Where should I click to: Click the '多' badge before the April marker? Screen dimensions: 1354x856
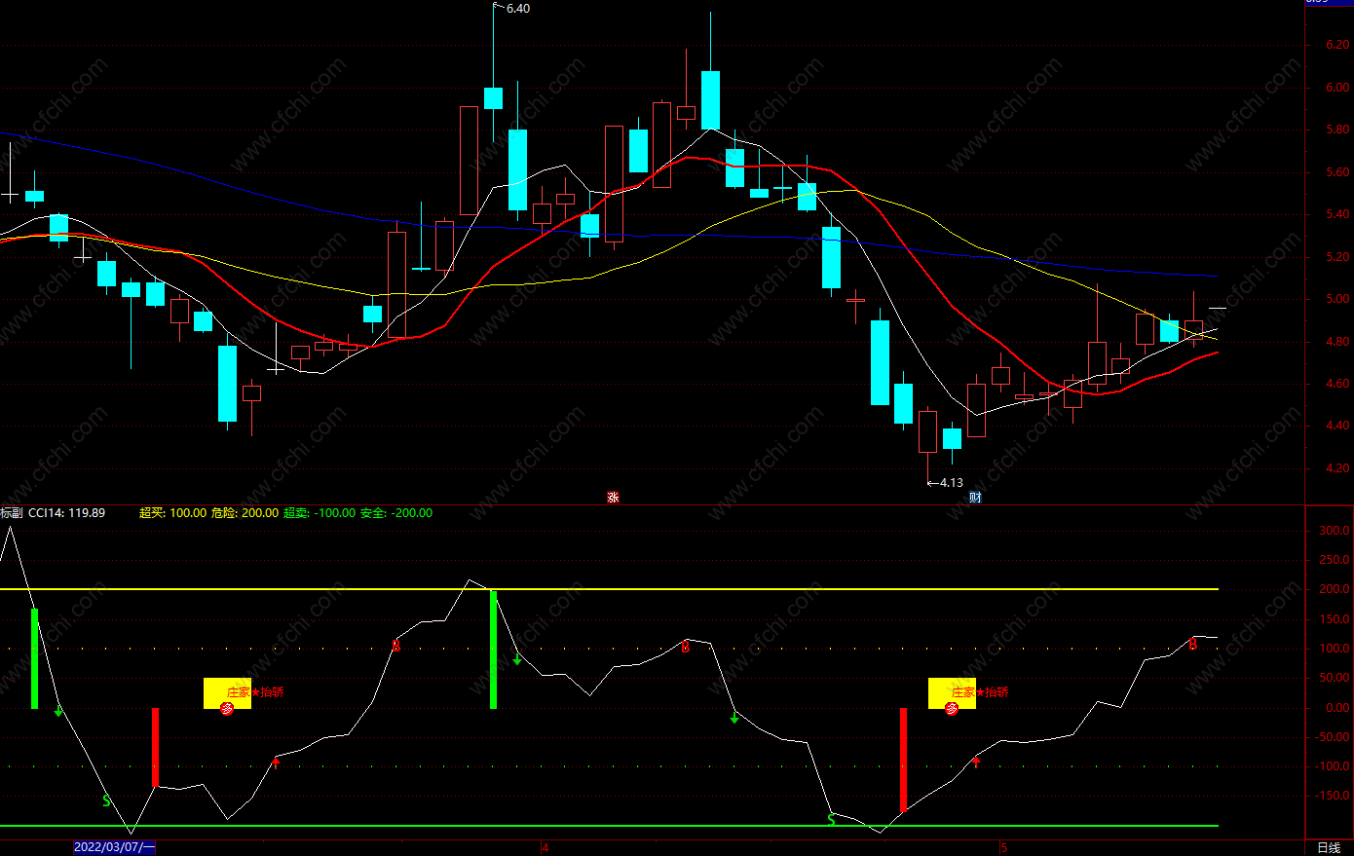tap(227, 709)
